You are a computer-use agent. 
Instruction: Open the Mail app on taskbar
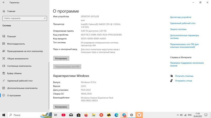click(x=71, y=115)
